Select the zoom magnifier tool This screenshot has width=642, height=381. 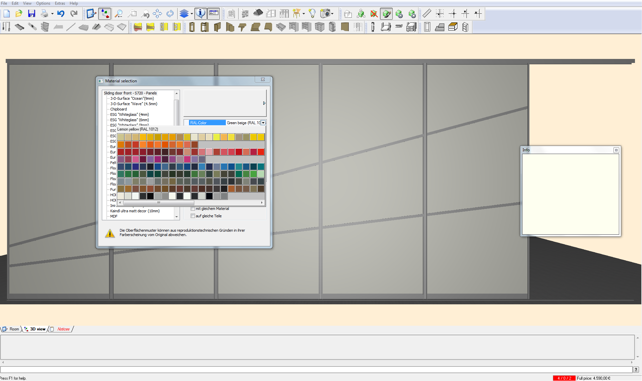pyautogui.click(x=118, y=14)
